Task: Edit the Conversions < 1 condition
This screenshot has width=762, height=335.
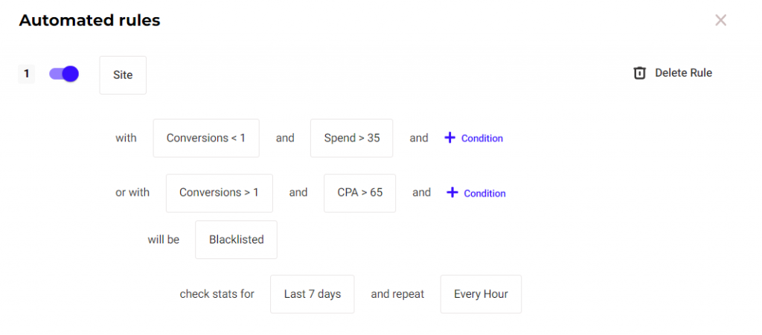Action: point(206,138)
